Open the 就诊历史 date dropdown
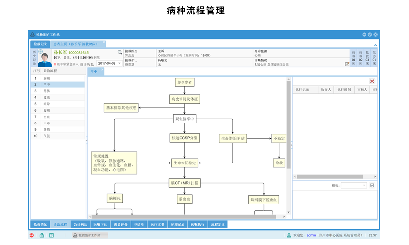The height and width of the screenshot is (245, 409). (119, 64)
